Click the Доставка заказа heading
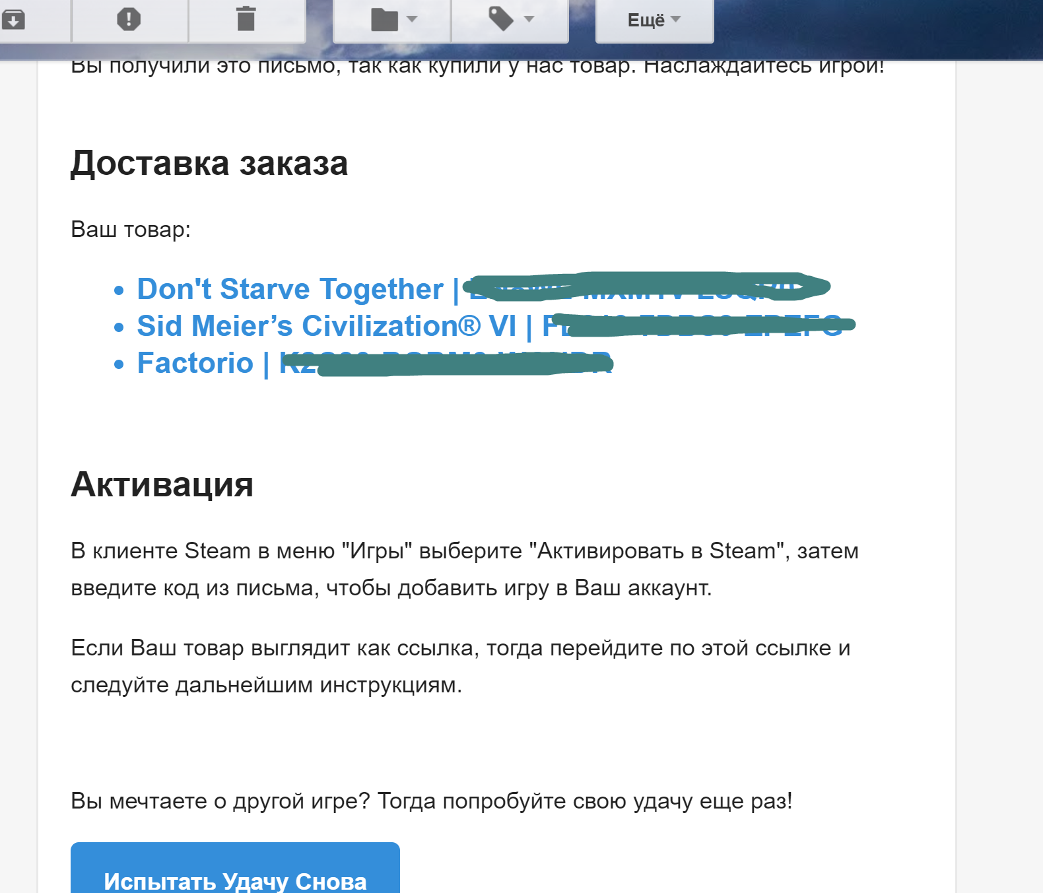1043x893 pixels. pos(209,163)
